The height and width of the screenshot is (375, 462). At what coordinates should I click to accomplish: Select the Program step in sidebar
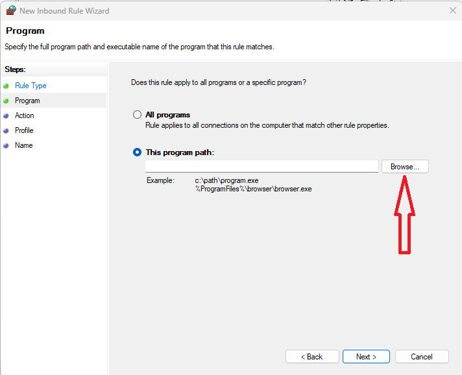point(27,101)
